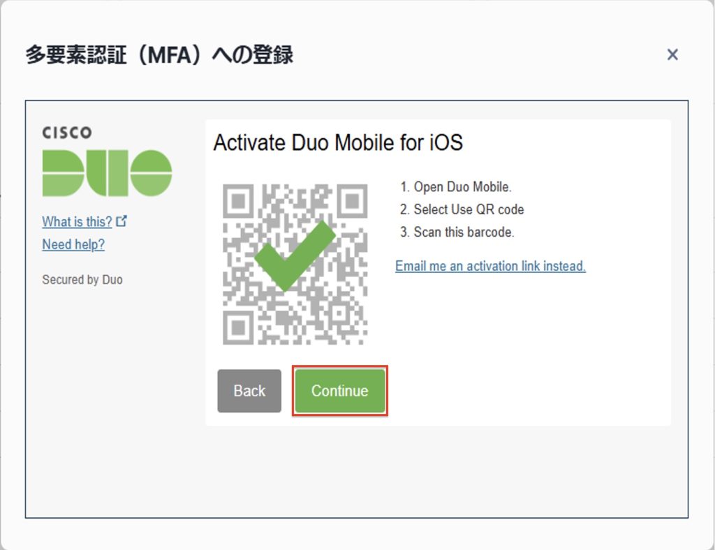
Task: Click external-link icon beside 'What is this?'
Action: coord(121,221)
